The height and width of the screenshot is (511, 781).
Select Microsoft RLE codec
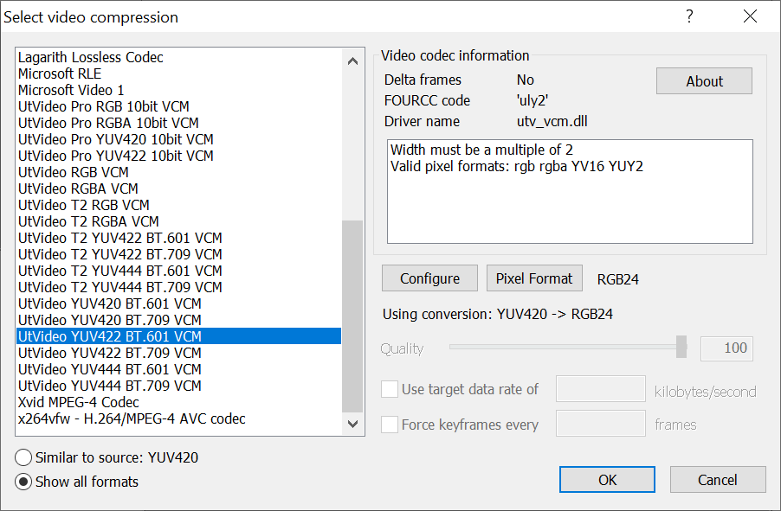click(x=60, y=73)
